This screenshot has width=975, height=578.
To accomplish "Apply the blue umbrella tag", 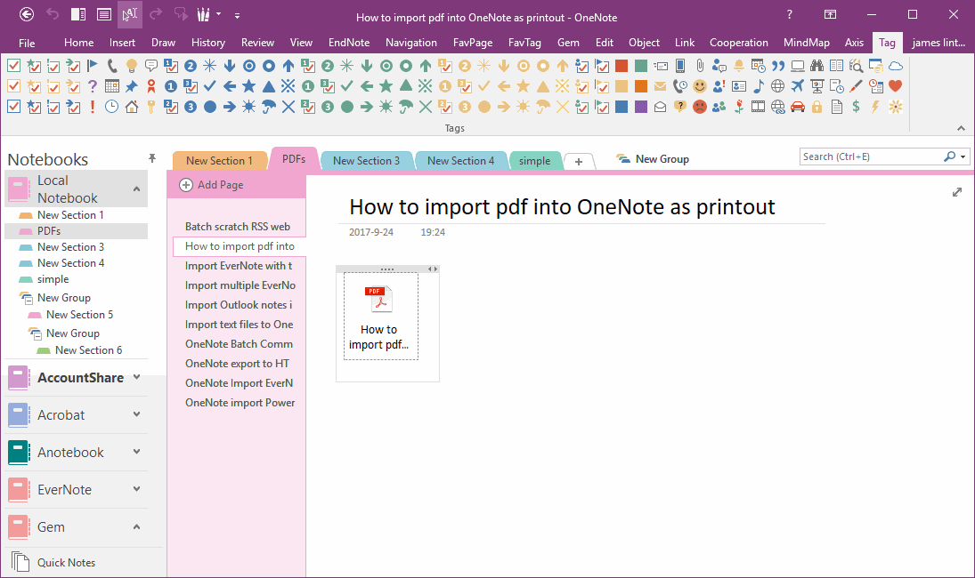I will pos(269,107).
